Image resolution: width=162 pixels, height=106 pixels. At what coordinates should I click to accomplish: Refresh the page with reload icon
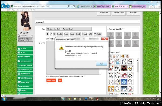(x=74, y=6)
